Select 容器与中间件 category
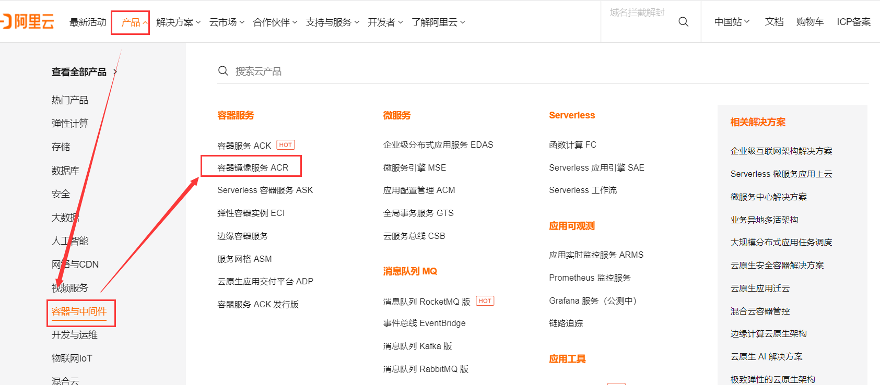The width and height of the screenshot is (880, 385). 79,311
